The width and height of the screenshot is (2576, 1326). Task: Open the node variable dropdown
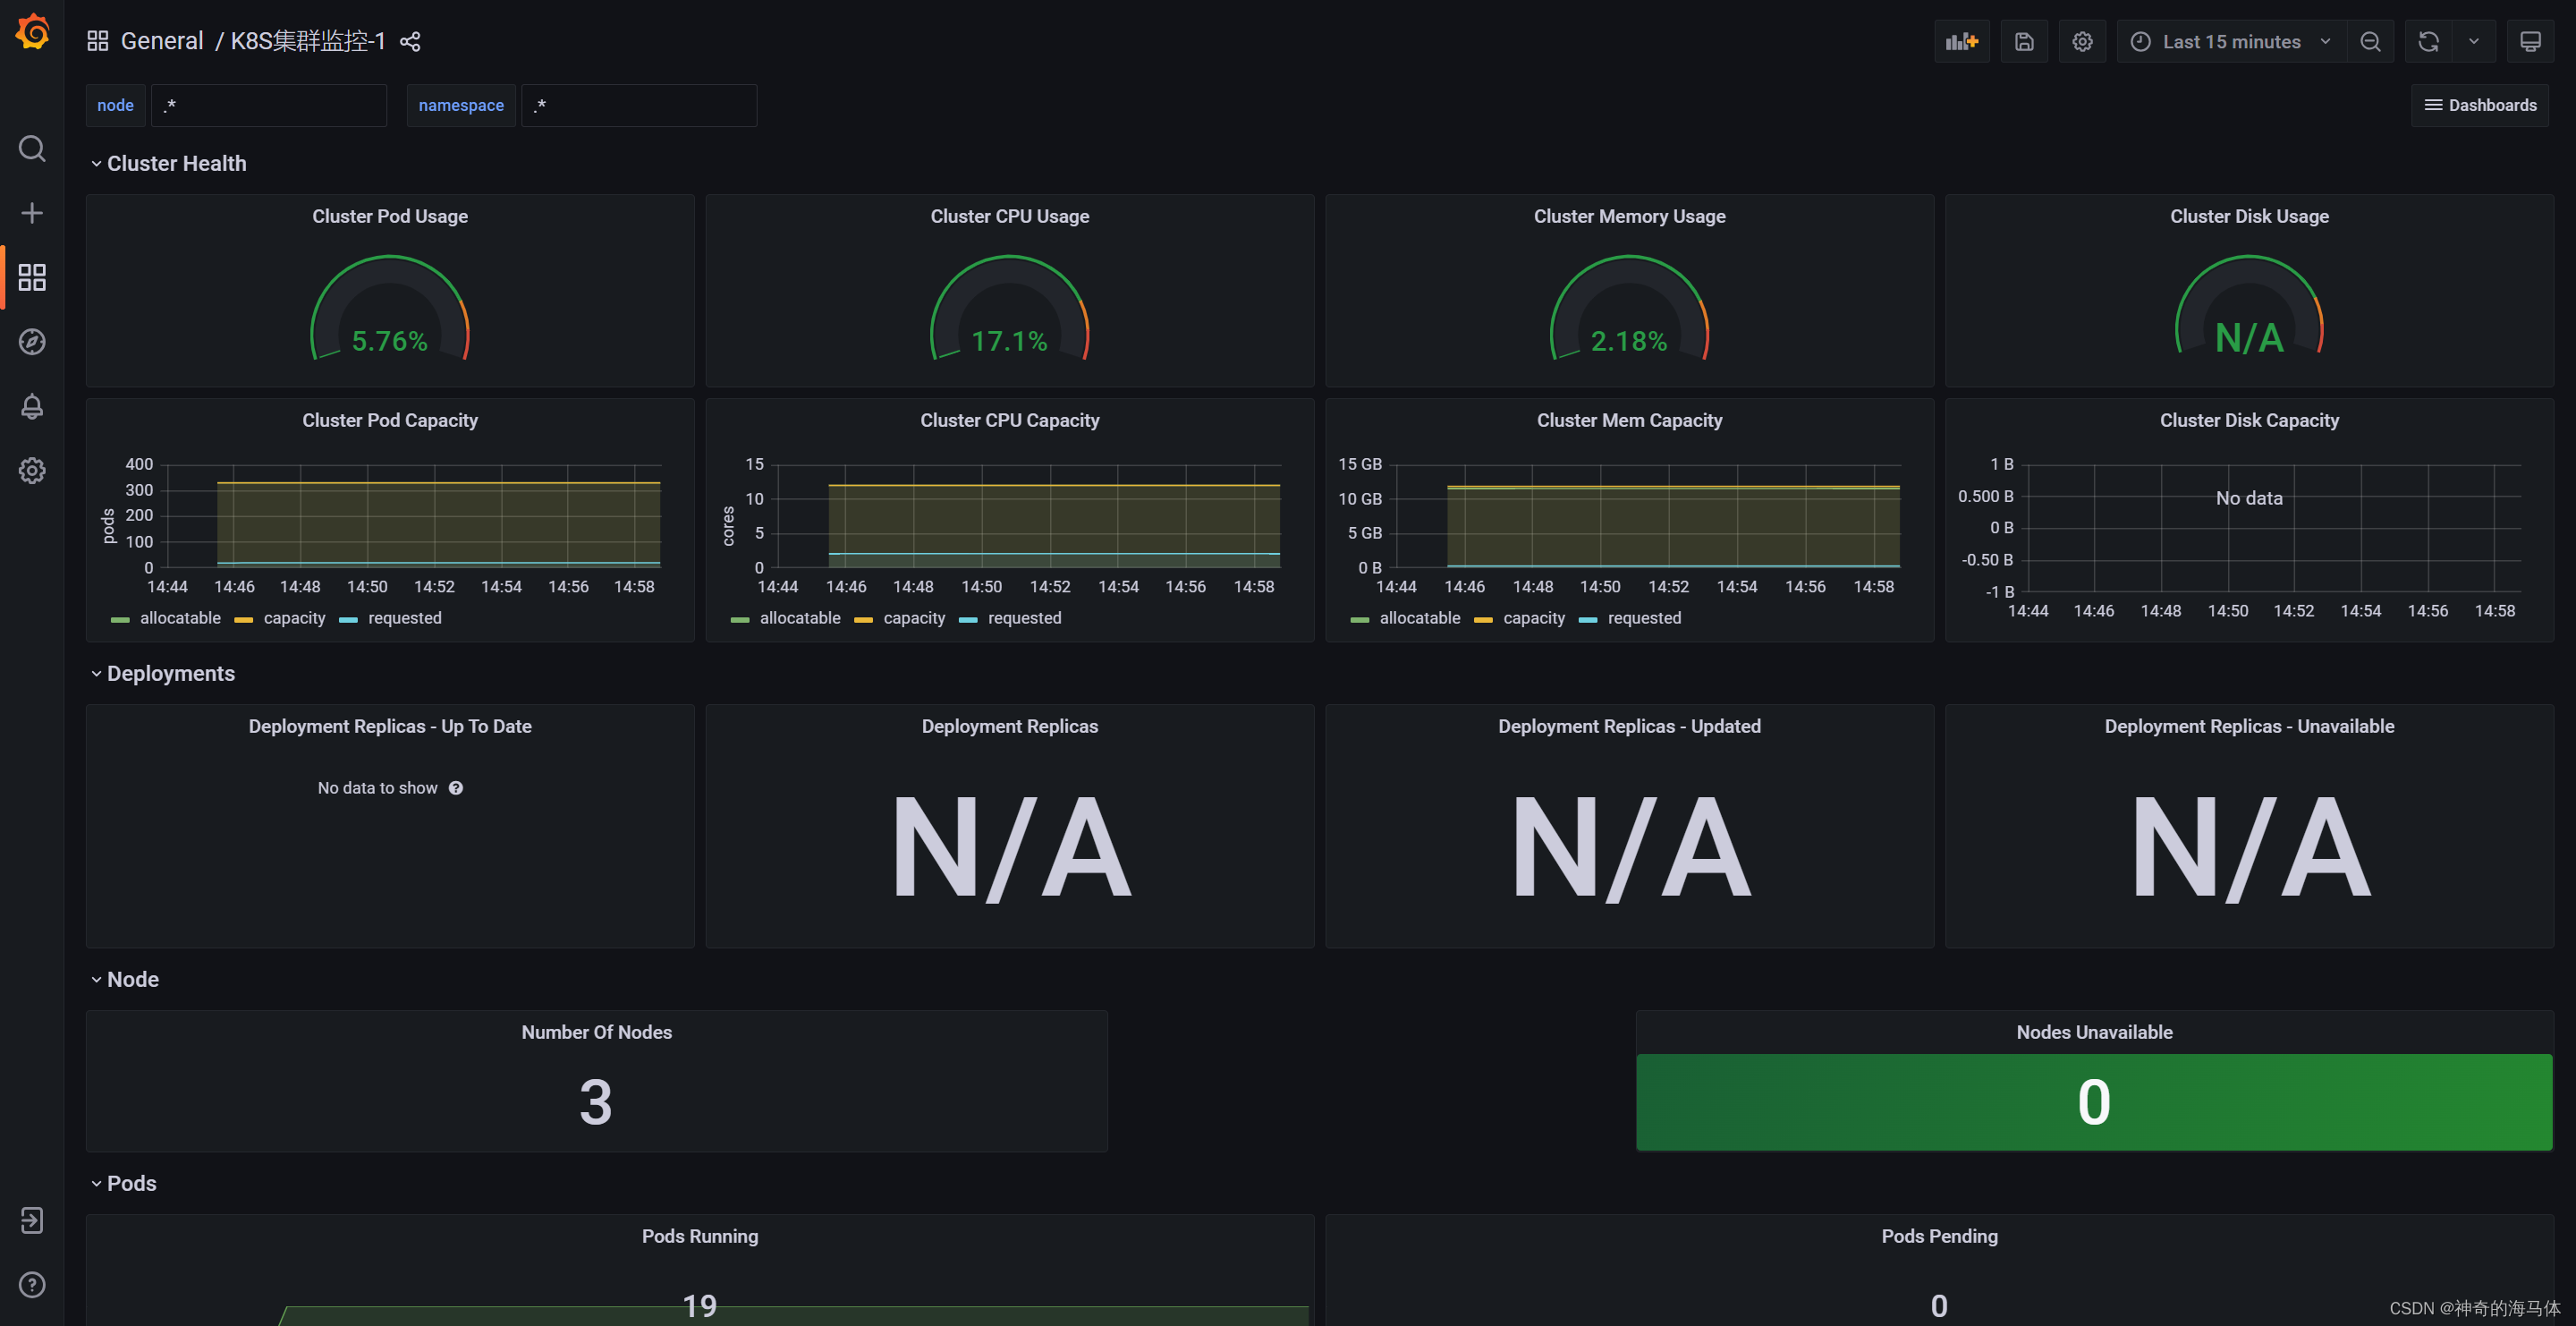pyautogui.click(x=268, y=105)
